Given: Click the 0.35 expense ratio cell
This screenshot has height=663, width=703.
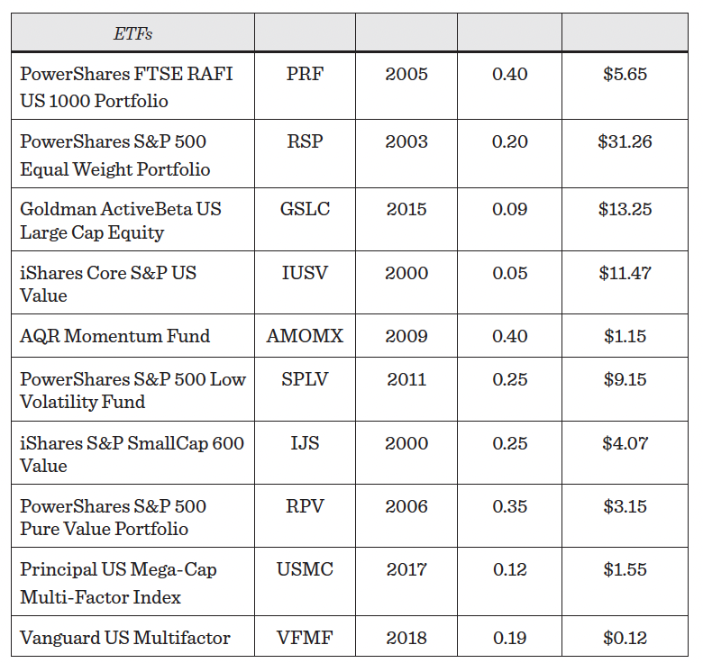Looking at the screenshot, I should click(509, 506).
